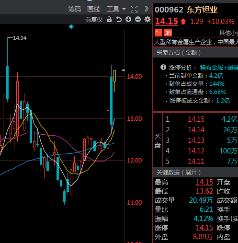Click 外盘 value 8.09万
The height and width of the screenshot is (243, 238).
[203, 237]
